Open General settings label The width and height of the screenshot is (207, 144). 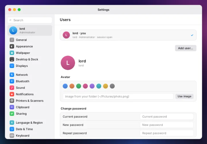21,40
